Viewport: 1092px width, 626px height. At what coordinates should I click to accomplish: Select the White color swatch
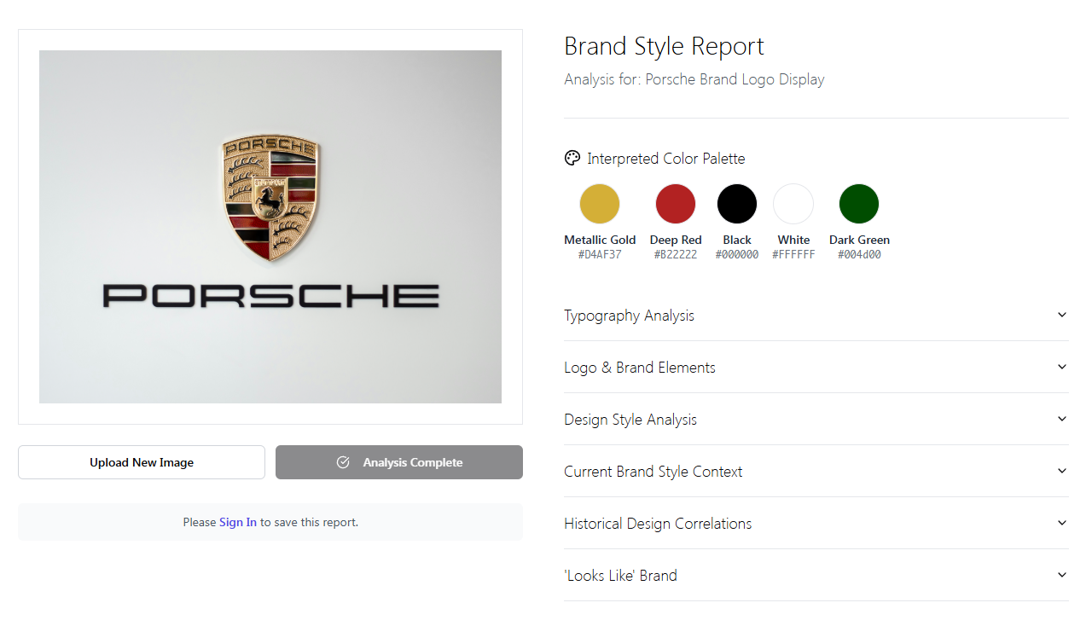(793, 205)
